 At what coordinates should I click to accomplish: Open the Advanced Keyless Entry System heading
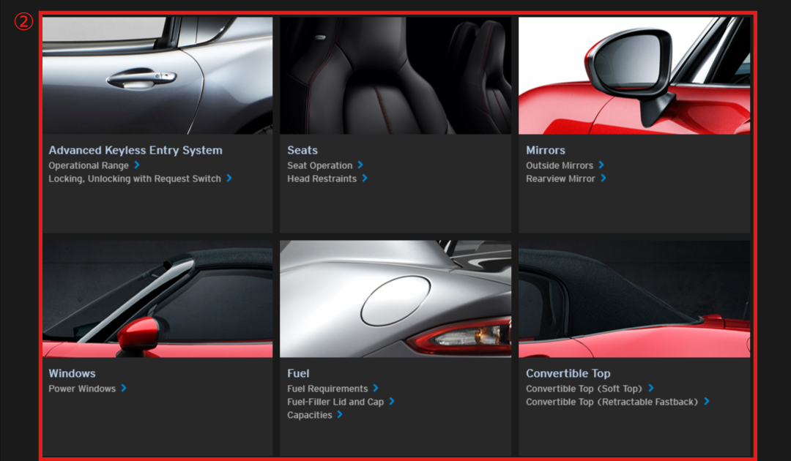click(135, 150)
